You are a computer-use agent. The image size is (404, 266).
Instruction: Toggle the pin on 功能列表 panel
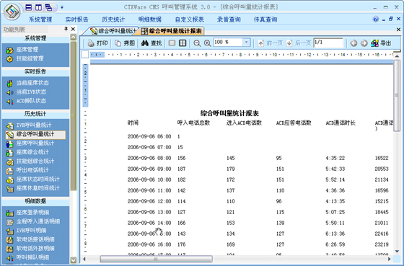point(66,29)
